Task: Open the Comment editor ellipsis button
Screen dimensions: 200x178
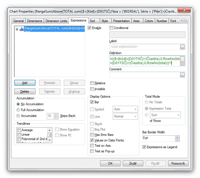Action: pos(182,75)
